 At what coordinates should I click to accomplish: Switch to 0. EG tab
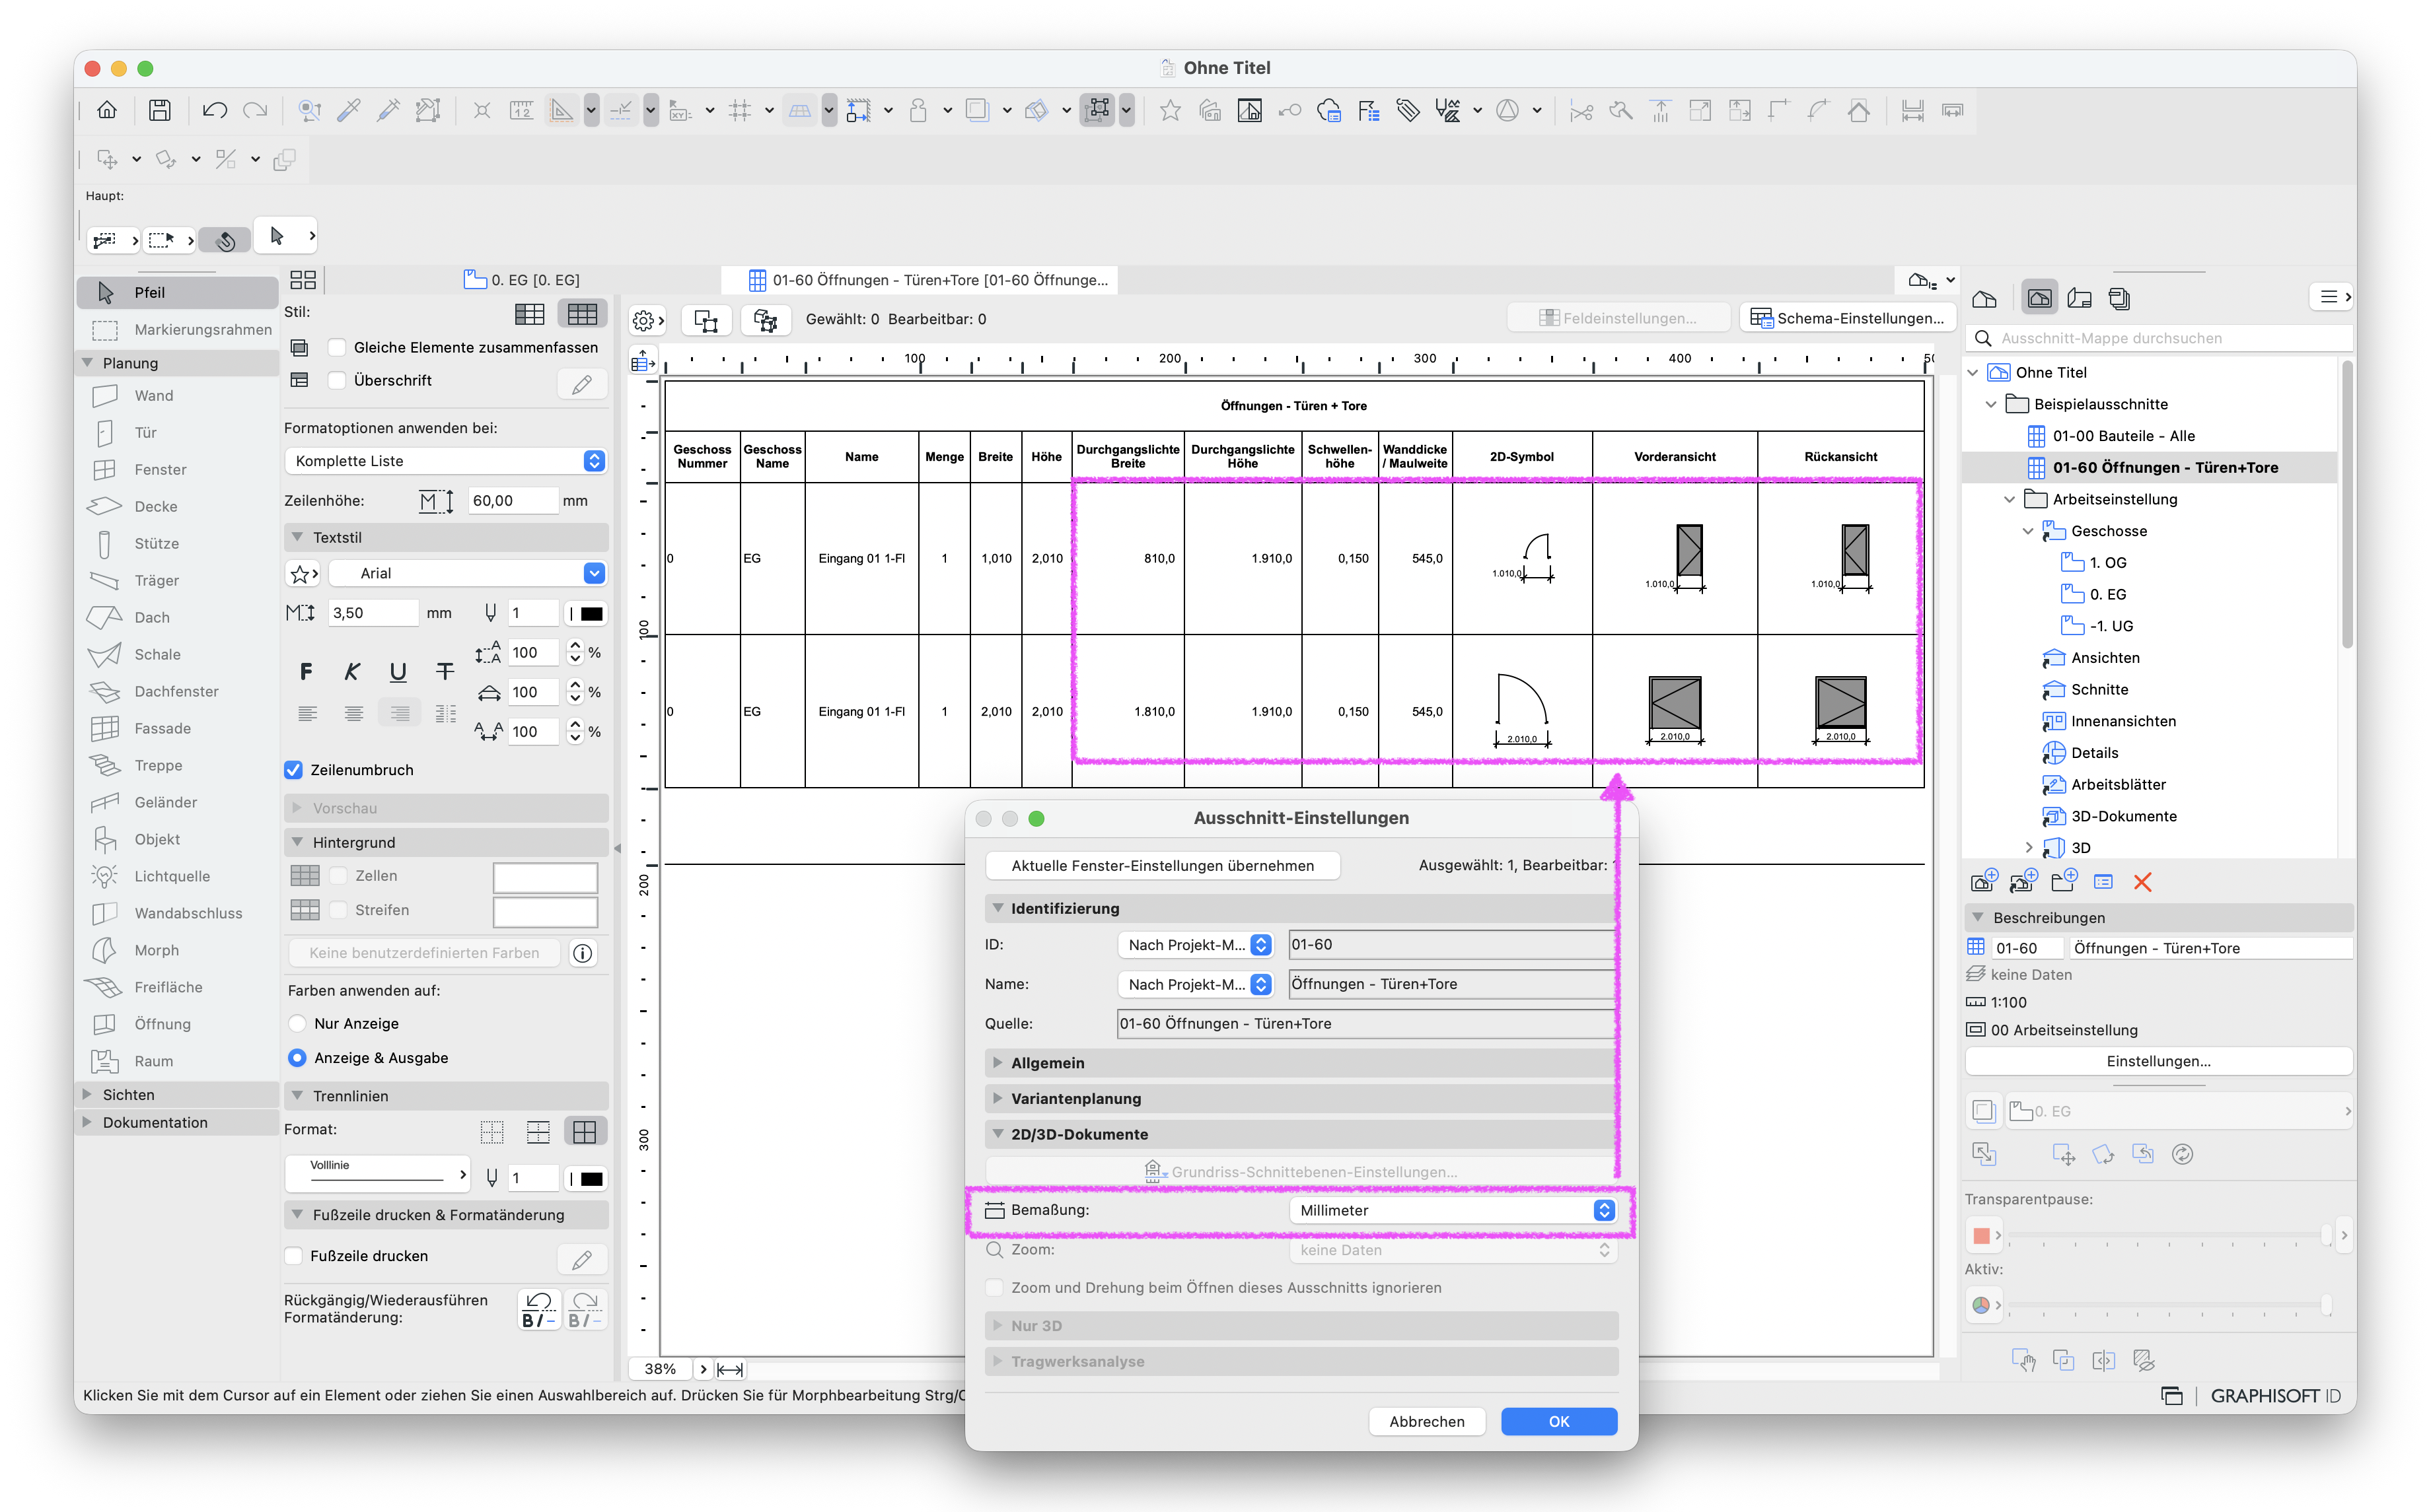tap(521, 280)
